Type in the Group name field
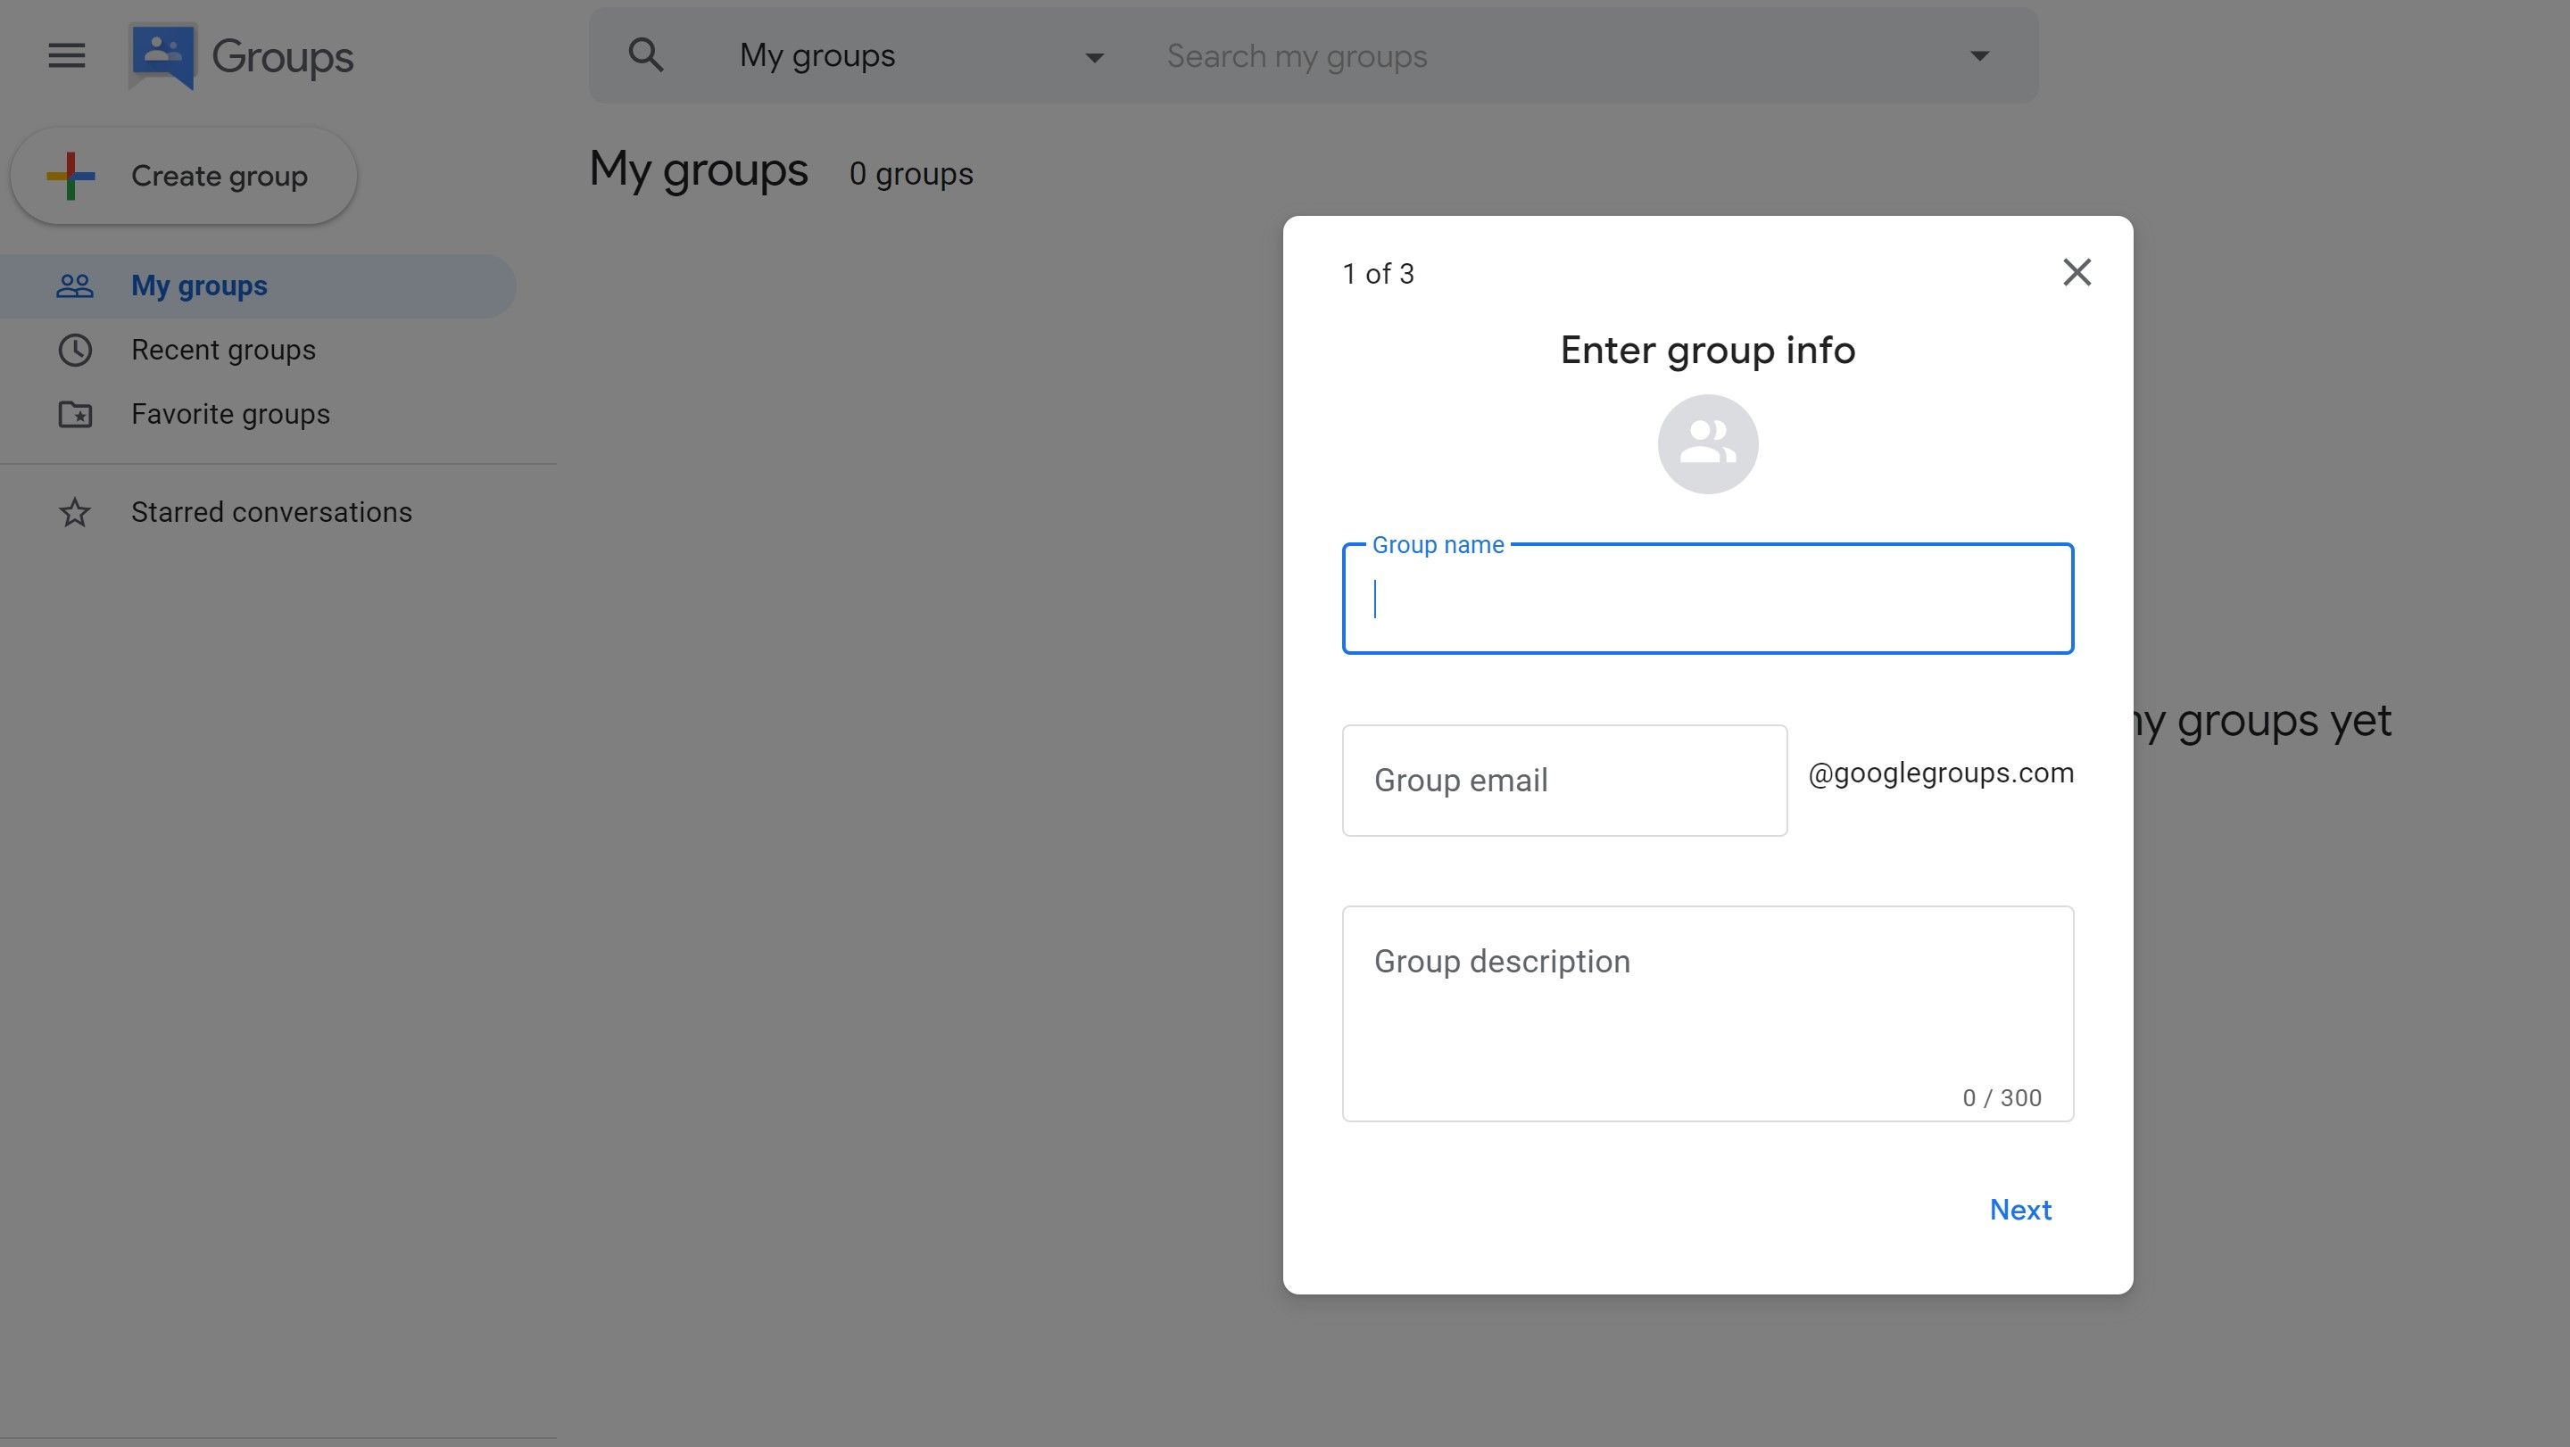The image size is (2570, 1447). click(1707, 599)
